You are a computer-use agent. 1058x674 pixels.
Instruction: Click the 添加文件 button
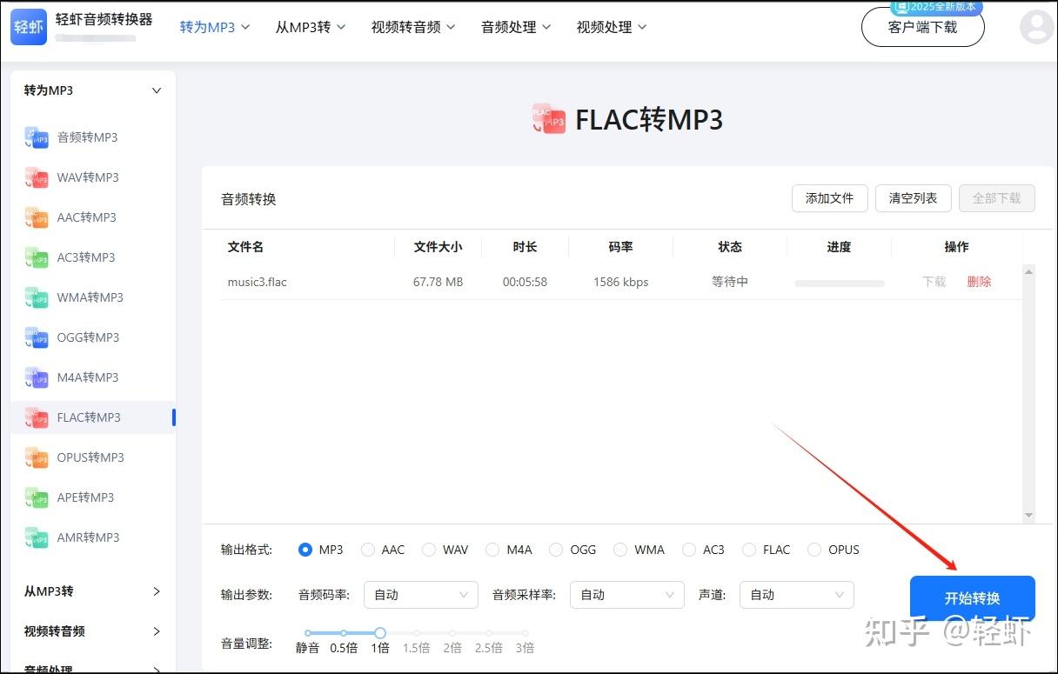coord(830,198)
